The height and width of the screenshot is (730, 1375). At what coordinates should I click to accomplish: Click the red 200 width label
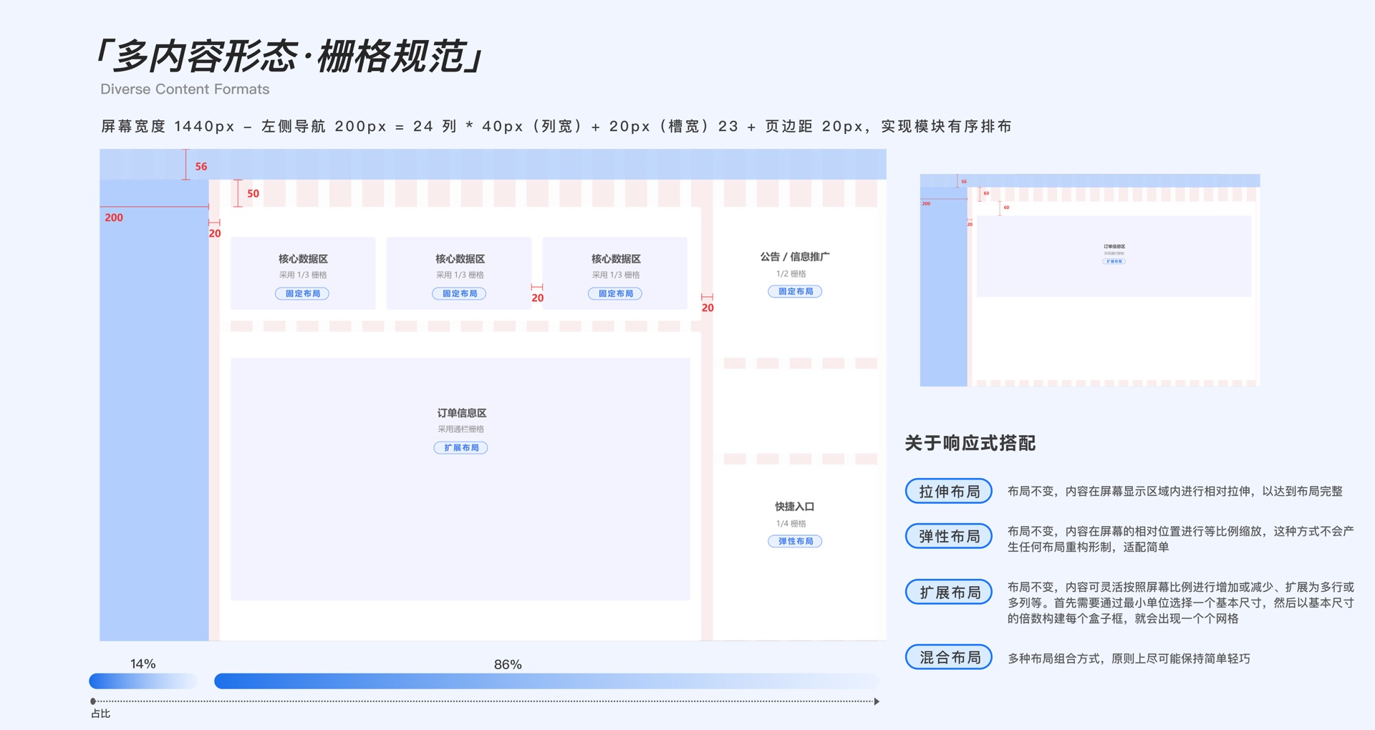(x=114, y=218)
